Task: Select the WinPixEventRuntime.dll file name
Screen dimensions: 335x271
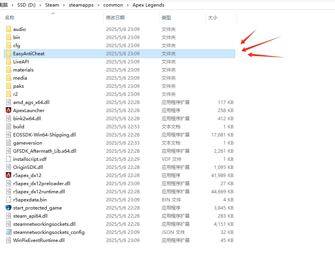Action: [x=39, y=240]
